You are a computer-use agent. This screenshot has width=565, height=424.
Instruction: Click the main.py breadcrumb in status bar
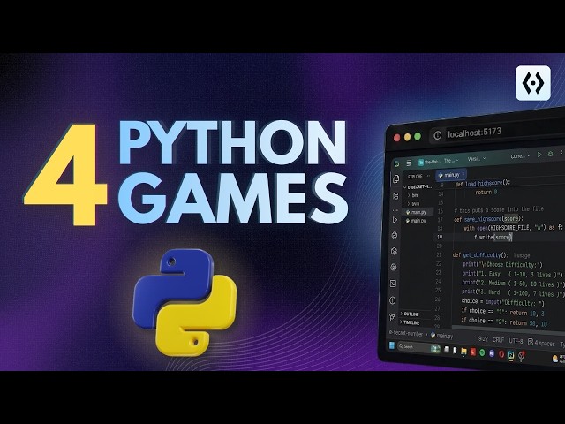click(441, 336)
